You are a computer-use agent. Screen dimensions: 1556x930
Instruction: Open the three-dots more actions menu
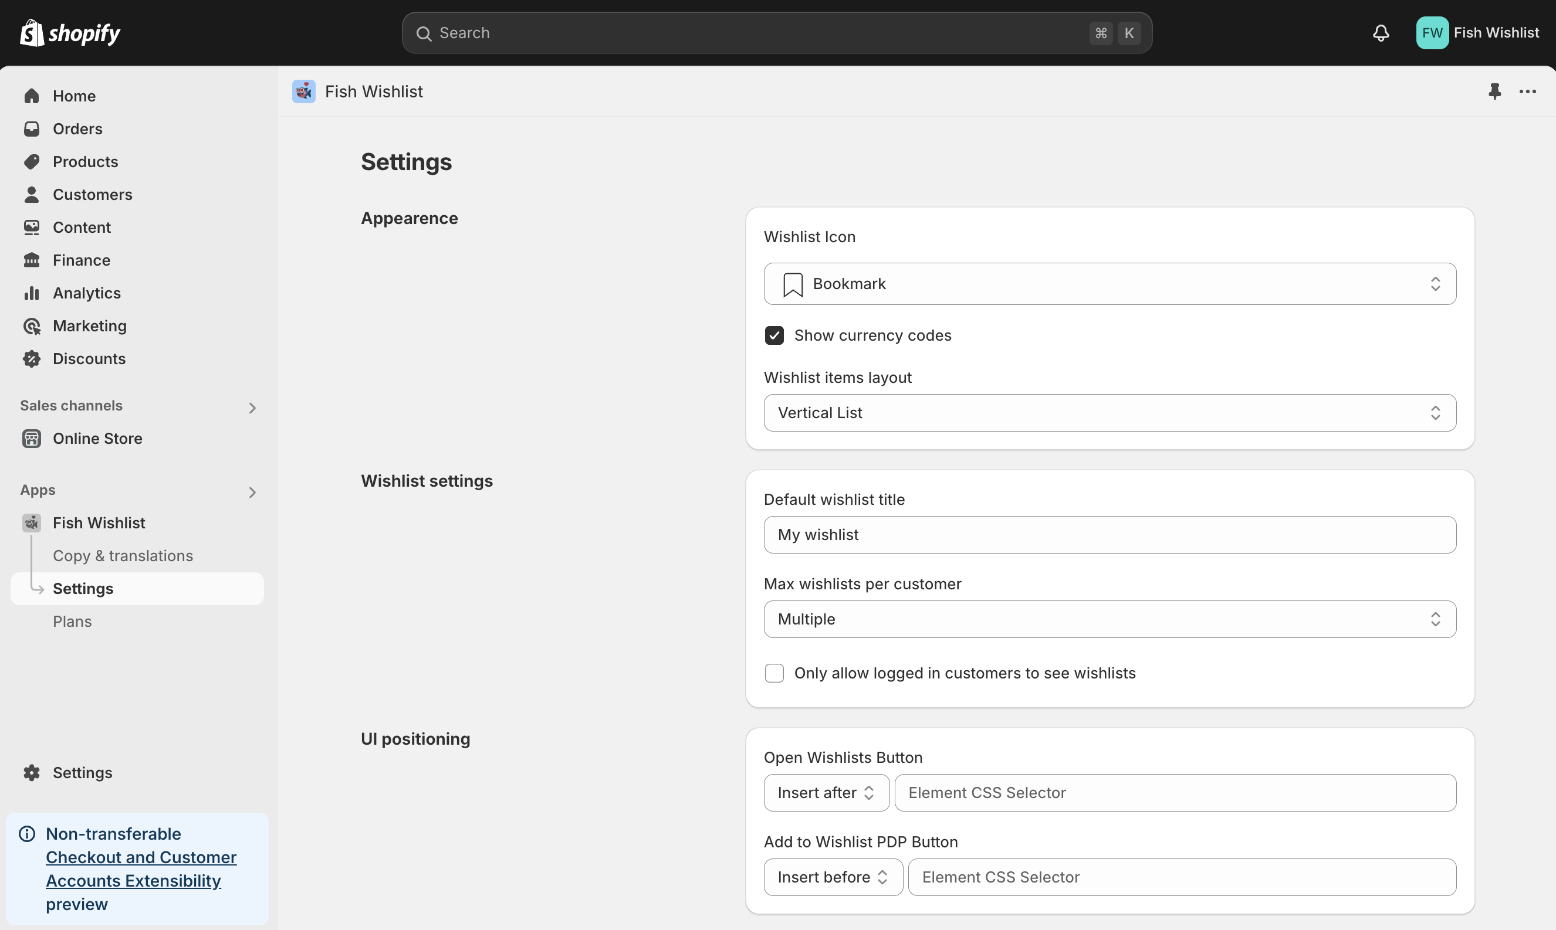pyautogui.click(x=1527, y=91)
